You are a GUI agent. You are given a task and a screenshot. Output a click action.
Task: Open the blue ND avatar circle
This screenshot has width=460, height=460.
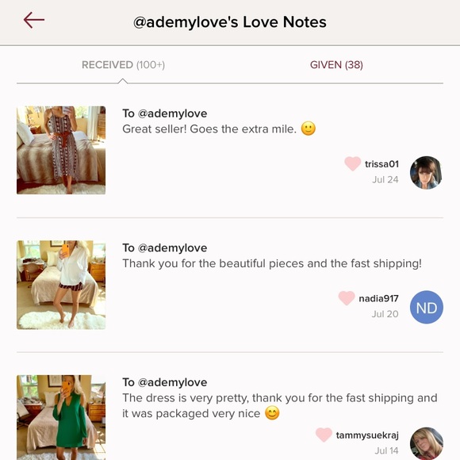point(426,307)
